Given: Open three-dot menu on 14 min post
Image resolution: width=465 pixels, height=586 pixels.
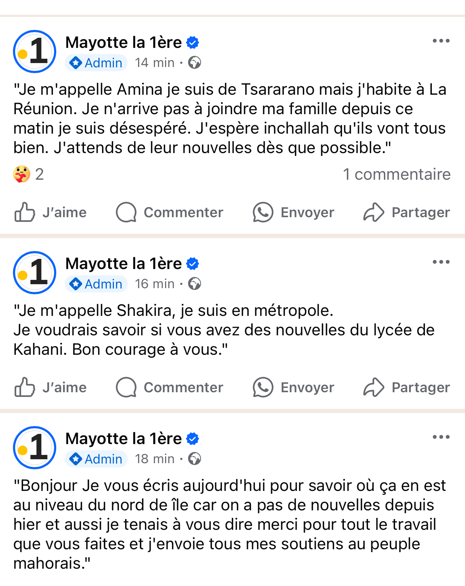Looking at the screenshot, I should tap(441, 41).
